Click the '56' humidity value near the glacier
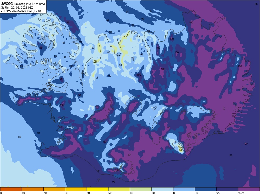 [x=181, y=150]
